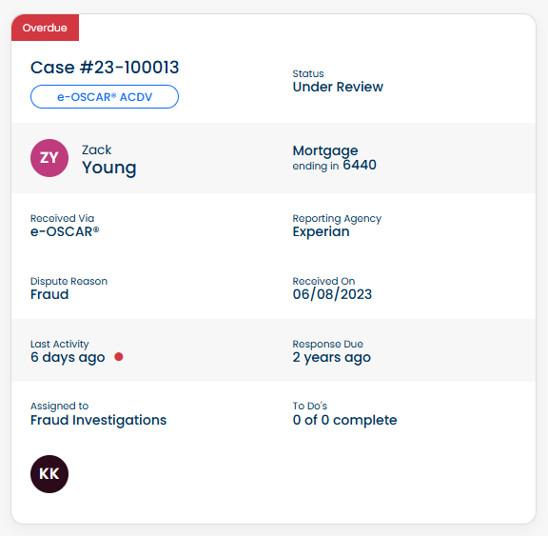Screen dimensions: 548x536
Task: Click Received On date 06/08/2023
Action: [x=332, y=294]
